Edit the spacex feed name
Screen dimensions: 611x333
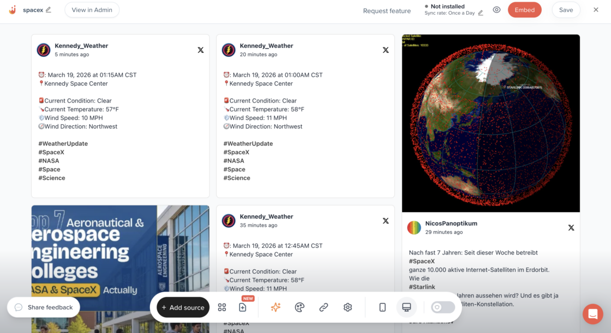[49, 10]
